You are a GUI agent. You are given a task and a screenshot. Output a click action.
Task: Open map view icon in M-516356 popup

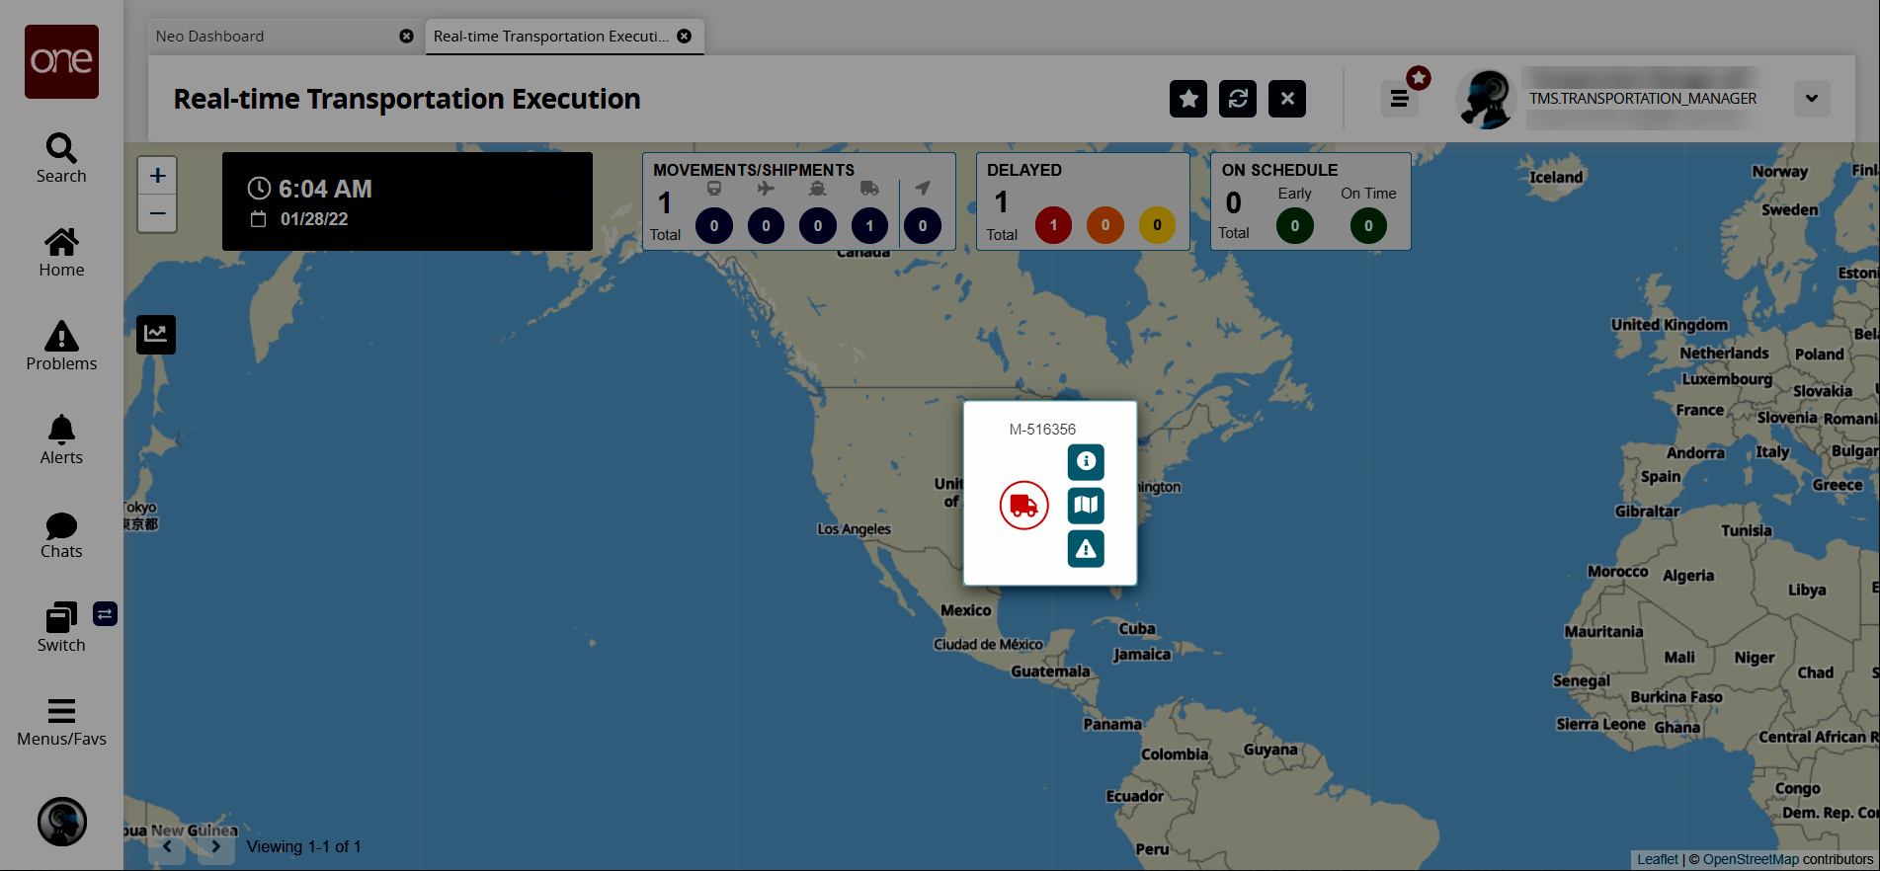(x=1086, y=505)
